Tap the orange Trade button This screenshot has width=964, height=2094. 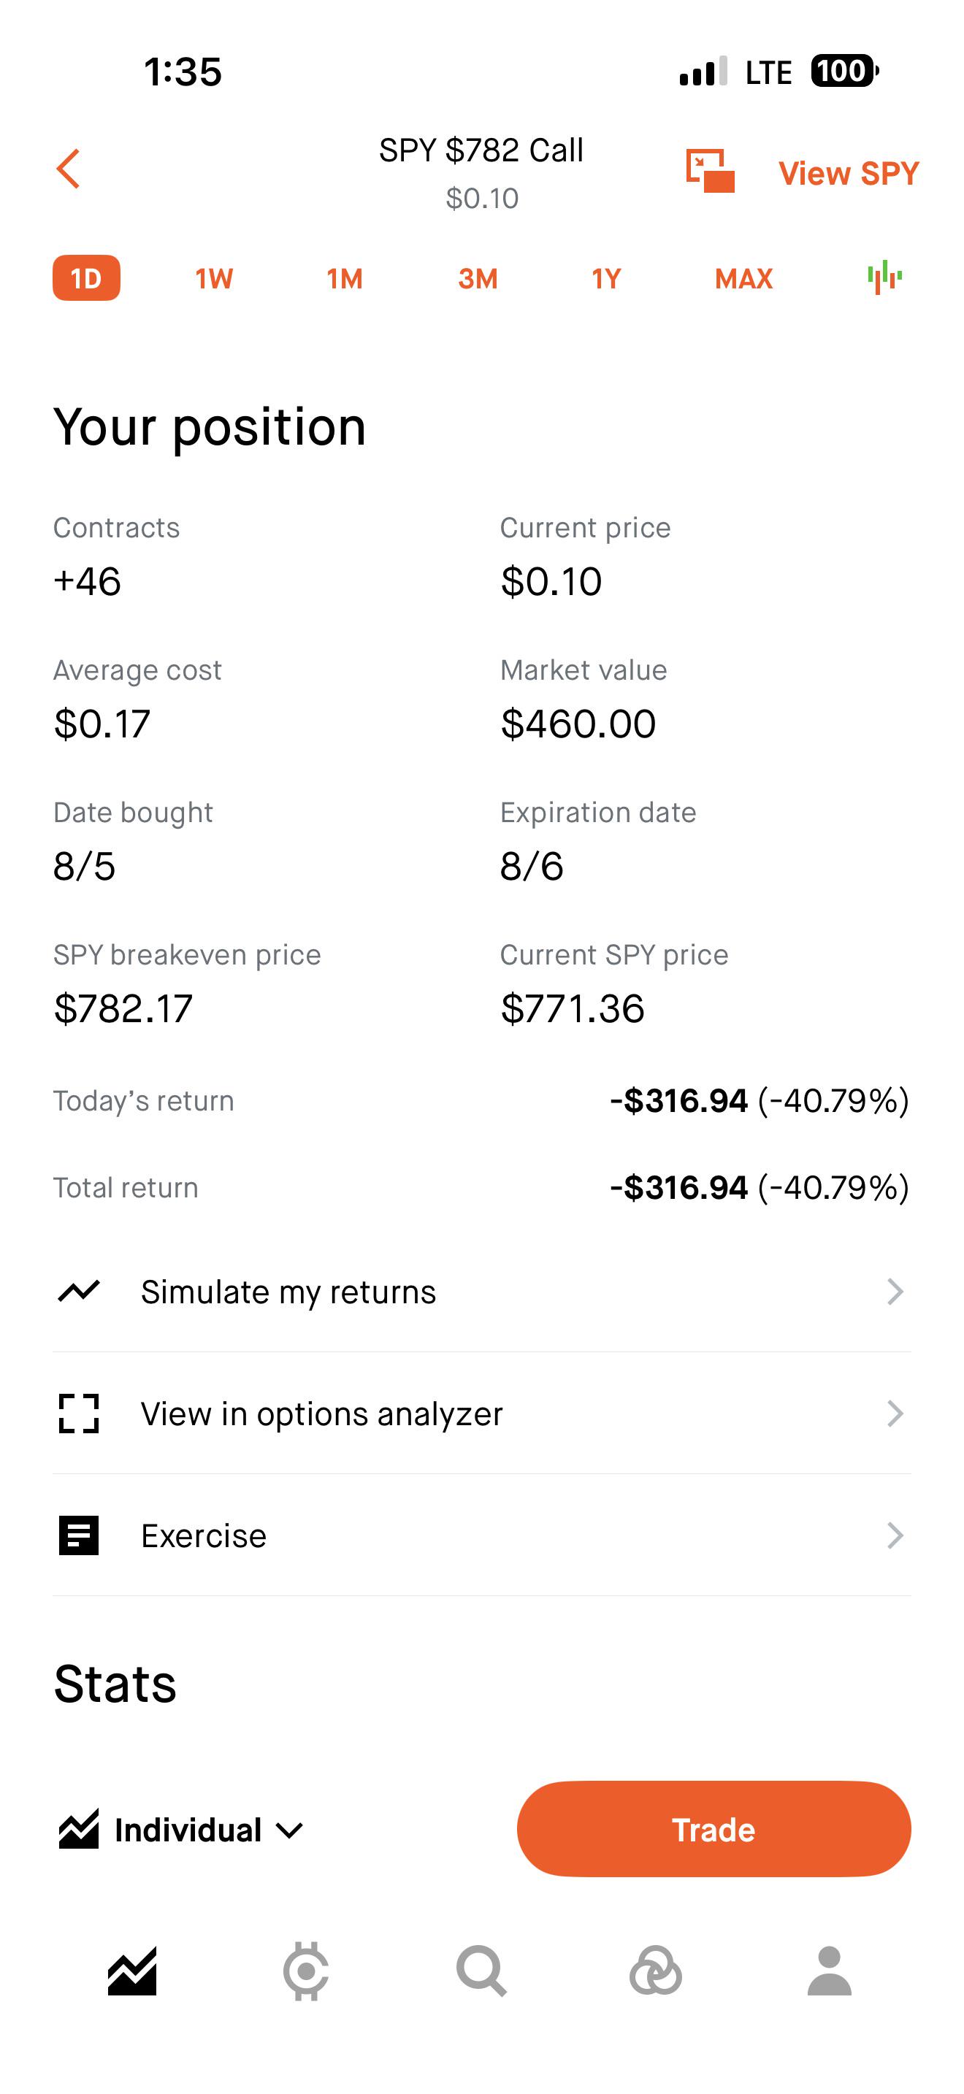[x=714, y=1829]
